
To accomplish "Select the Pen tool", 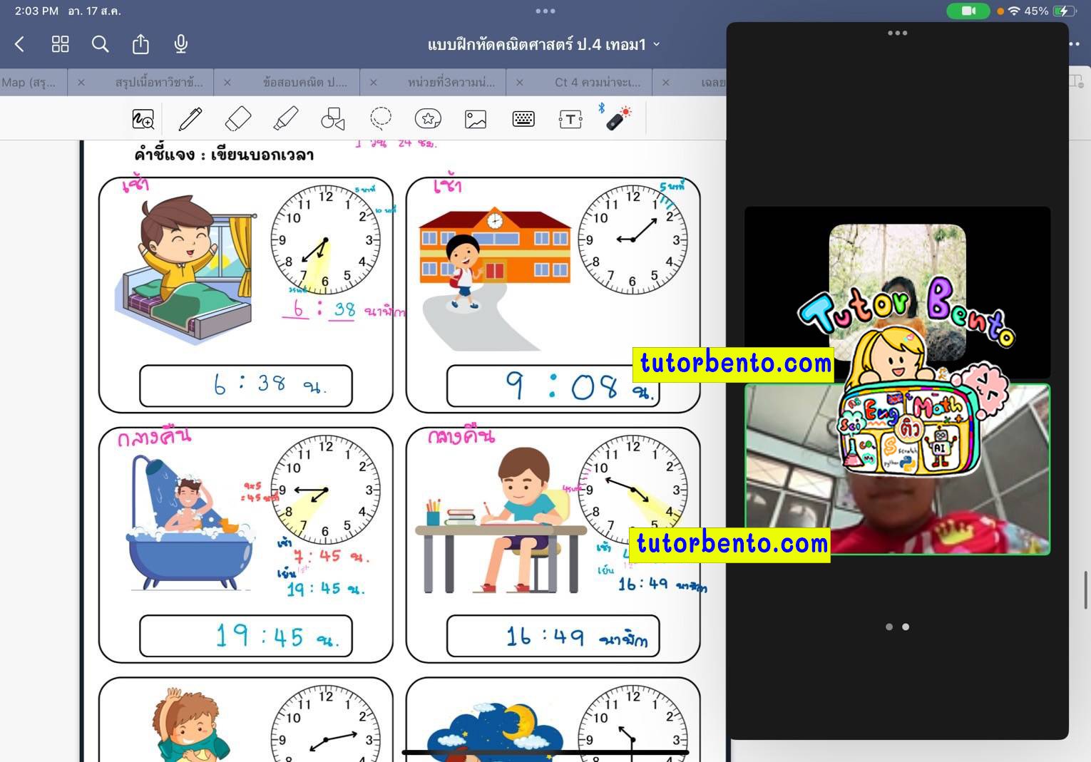I will pos(190,119).
